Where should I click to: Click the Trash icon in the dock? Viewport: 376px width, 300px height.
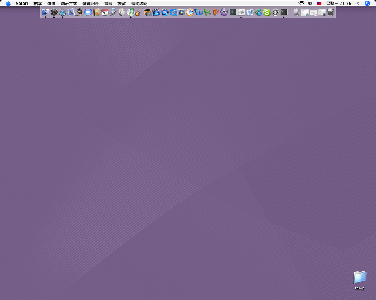point(330,12)
